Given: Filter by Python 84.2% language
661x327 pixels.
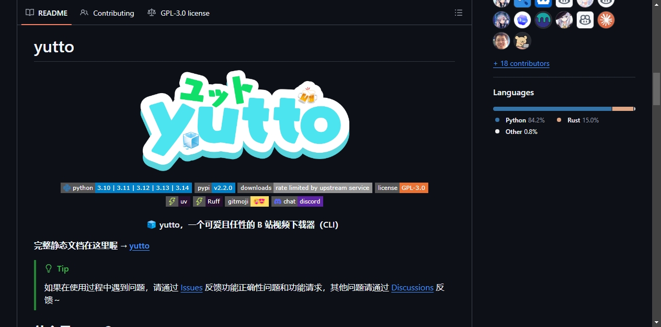Looking at the screenshot, I should (x=520, y=120).
